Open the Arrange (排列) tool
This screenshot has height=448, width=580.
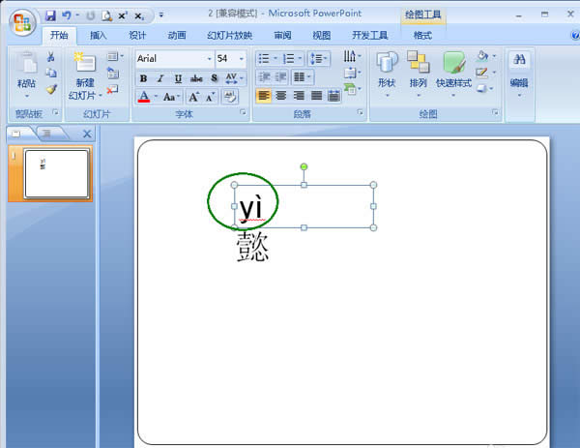[x=418, y=64]
